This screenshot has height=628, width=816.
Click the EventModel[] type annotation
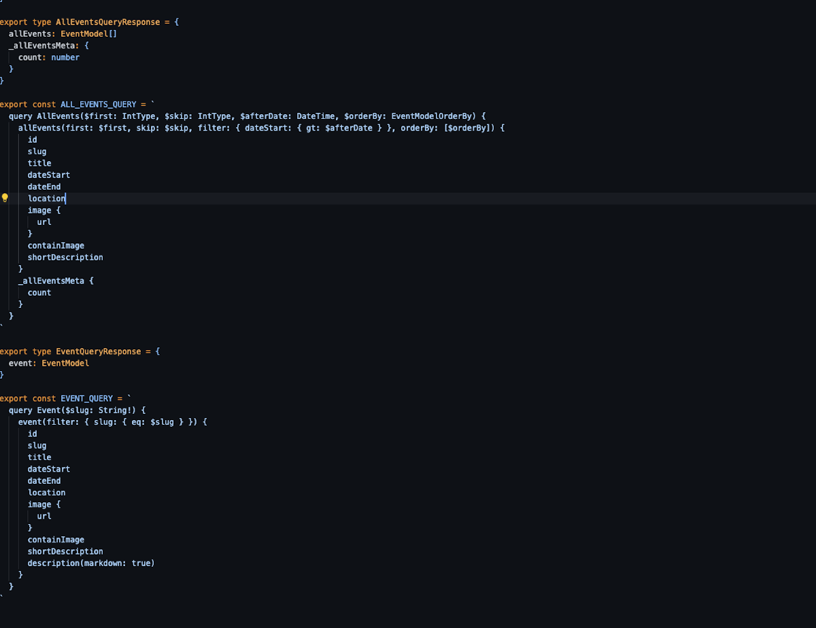89,34
